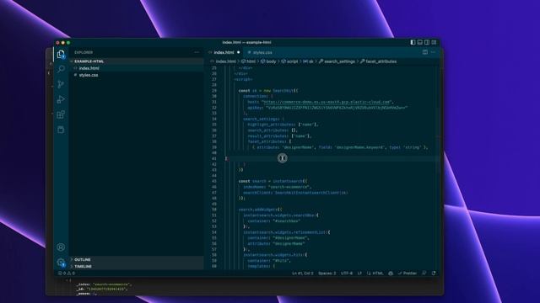
Task: Click icon left of Prettier in status bar
Action: (x=391, y=273)
